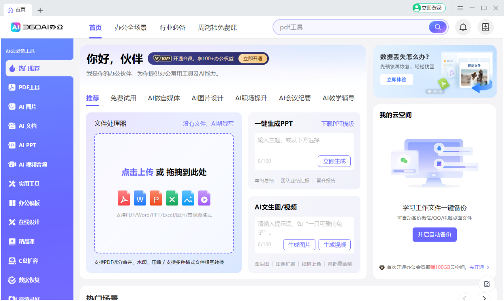The height and width of the screenshot is (301, 504).
Task: Click the 点击上传 file upload area
Action: coord(137,173)
